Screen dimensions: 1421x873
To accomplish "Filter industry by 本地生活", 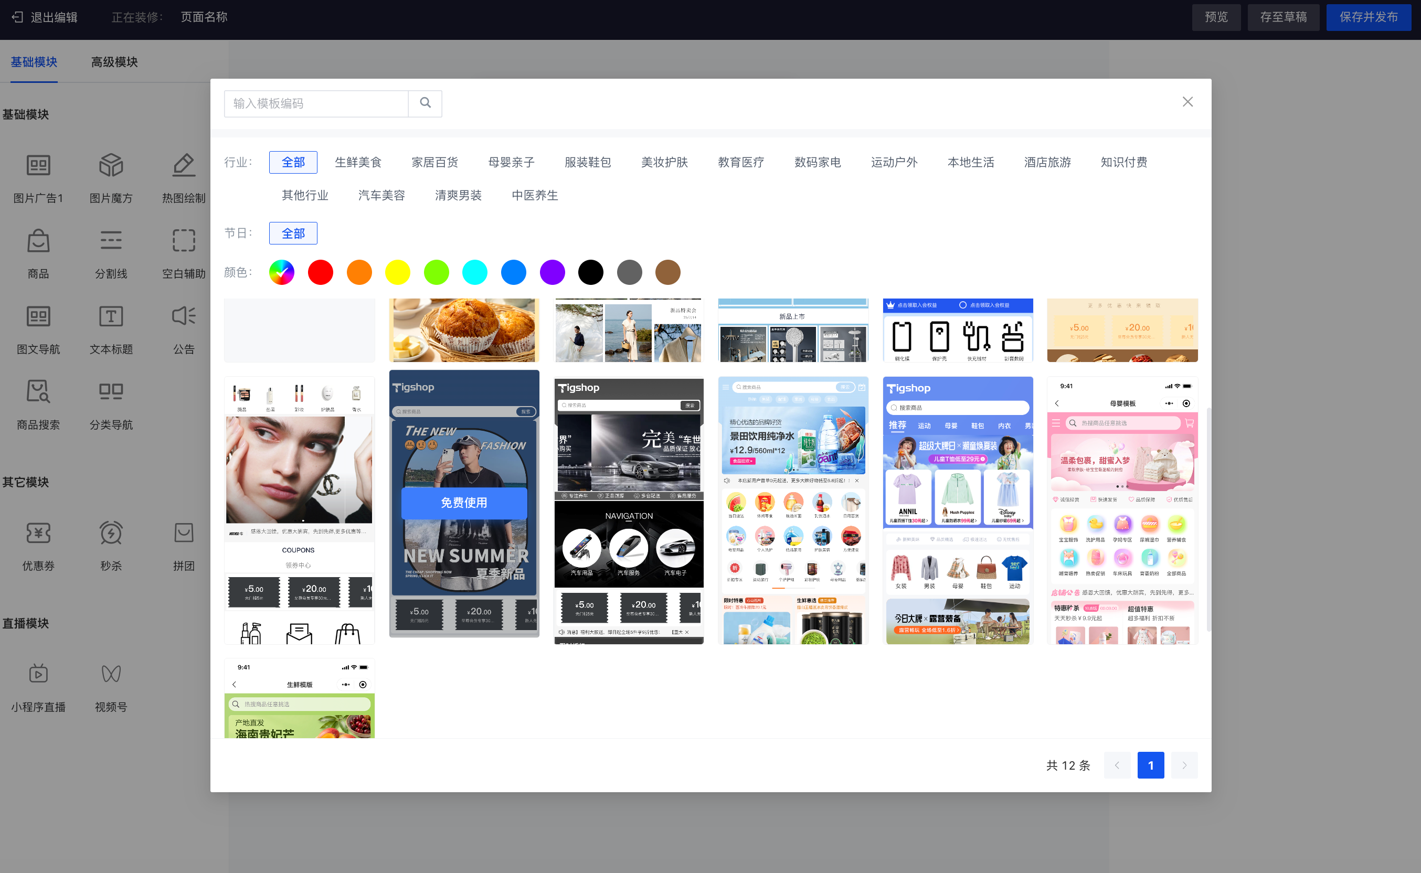I will [971, 163].
